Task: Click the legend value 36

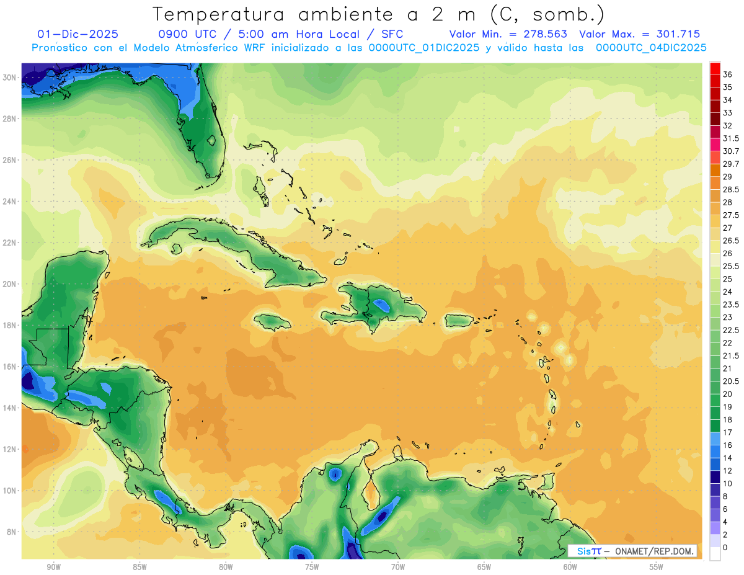Action: [x=728, y=74]
